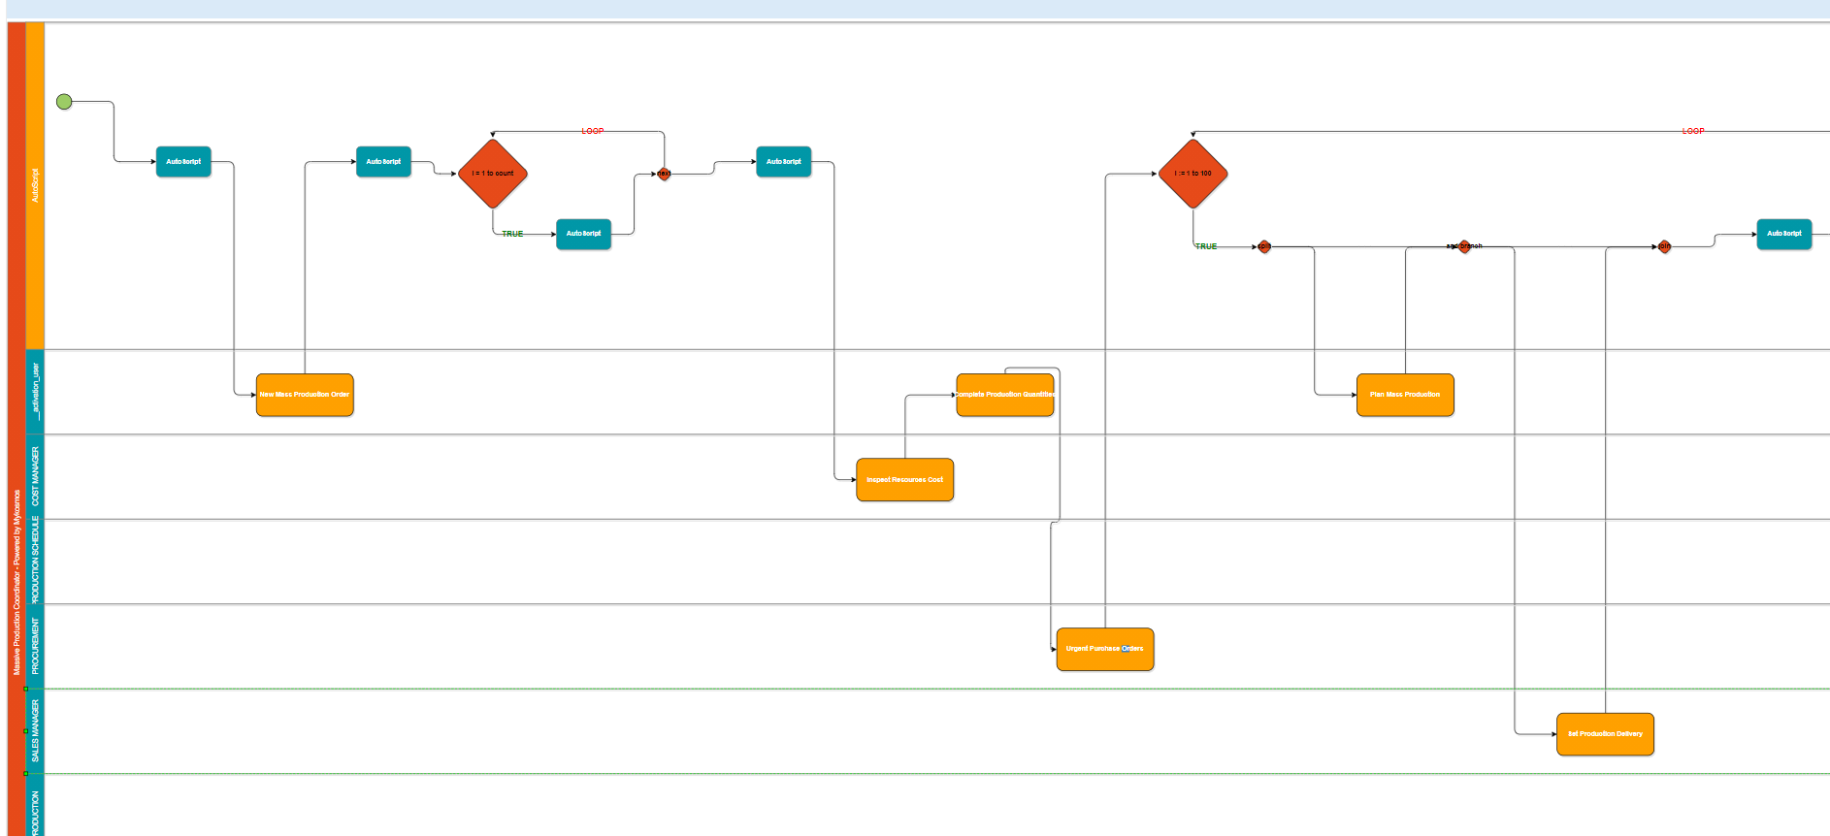The image size is (1830, 836).
Task: Select AutoScript node after the 'join' gateway
Action: 1784,234
